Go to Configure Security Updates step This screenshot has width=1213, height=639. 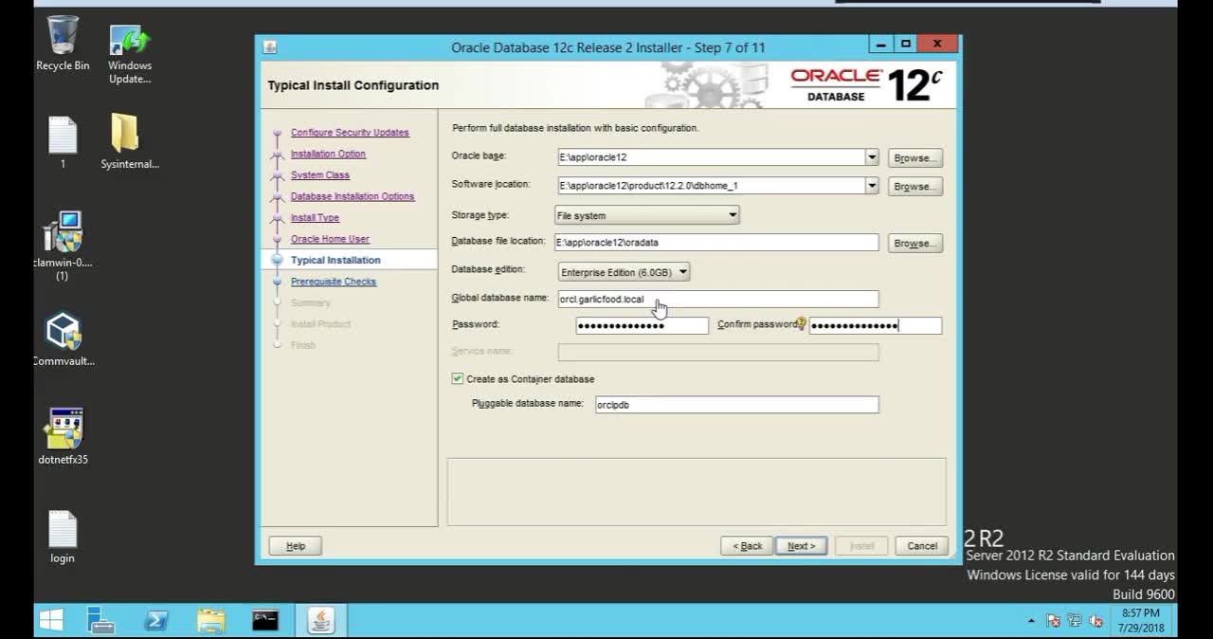(350, 133)
